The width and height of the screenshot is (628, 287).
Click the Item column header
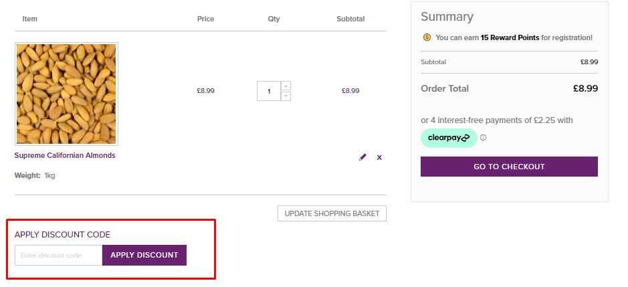[x=30, y=19]
